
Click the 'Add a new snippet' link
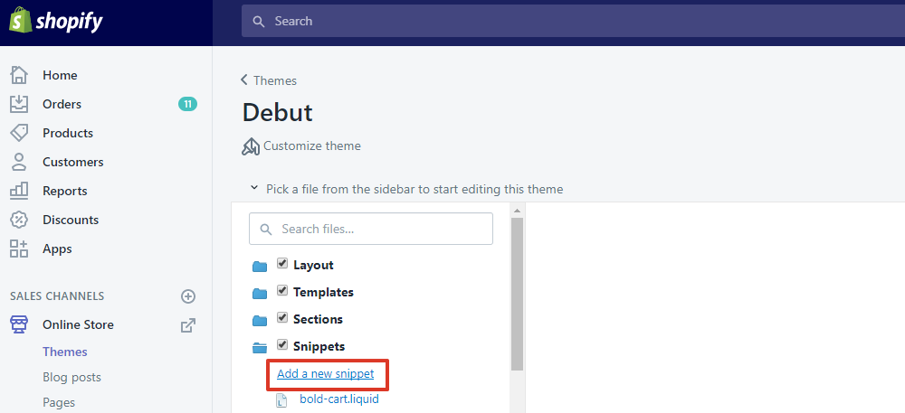pyautogui.click(x=326, y=374)
